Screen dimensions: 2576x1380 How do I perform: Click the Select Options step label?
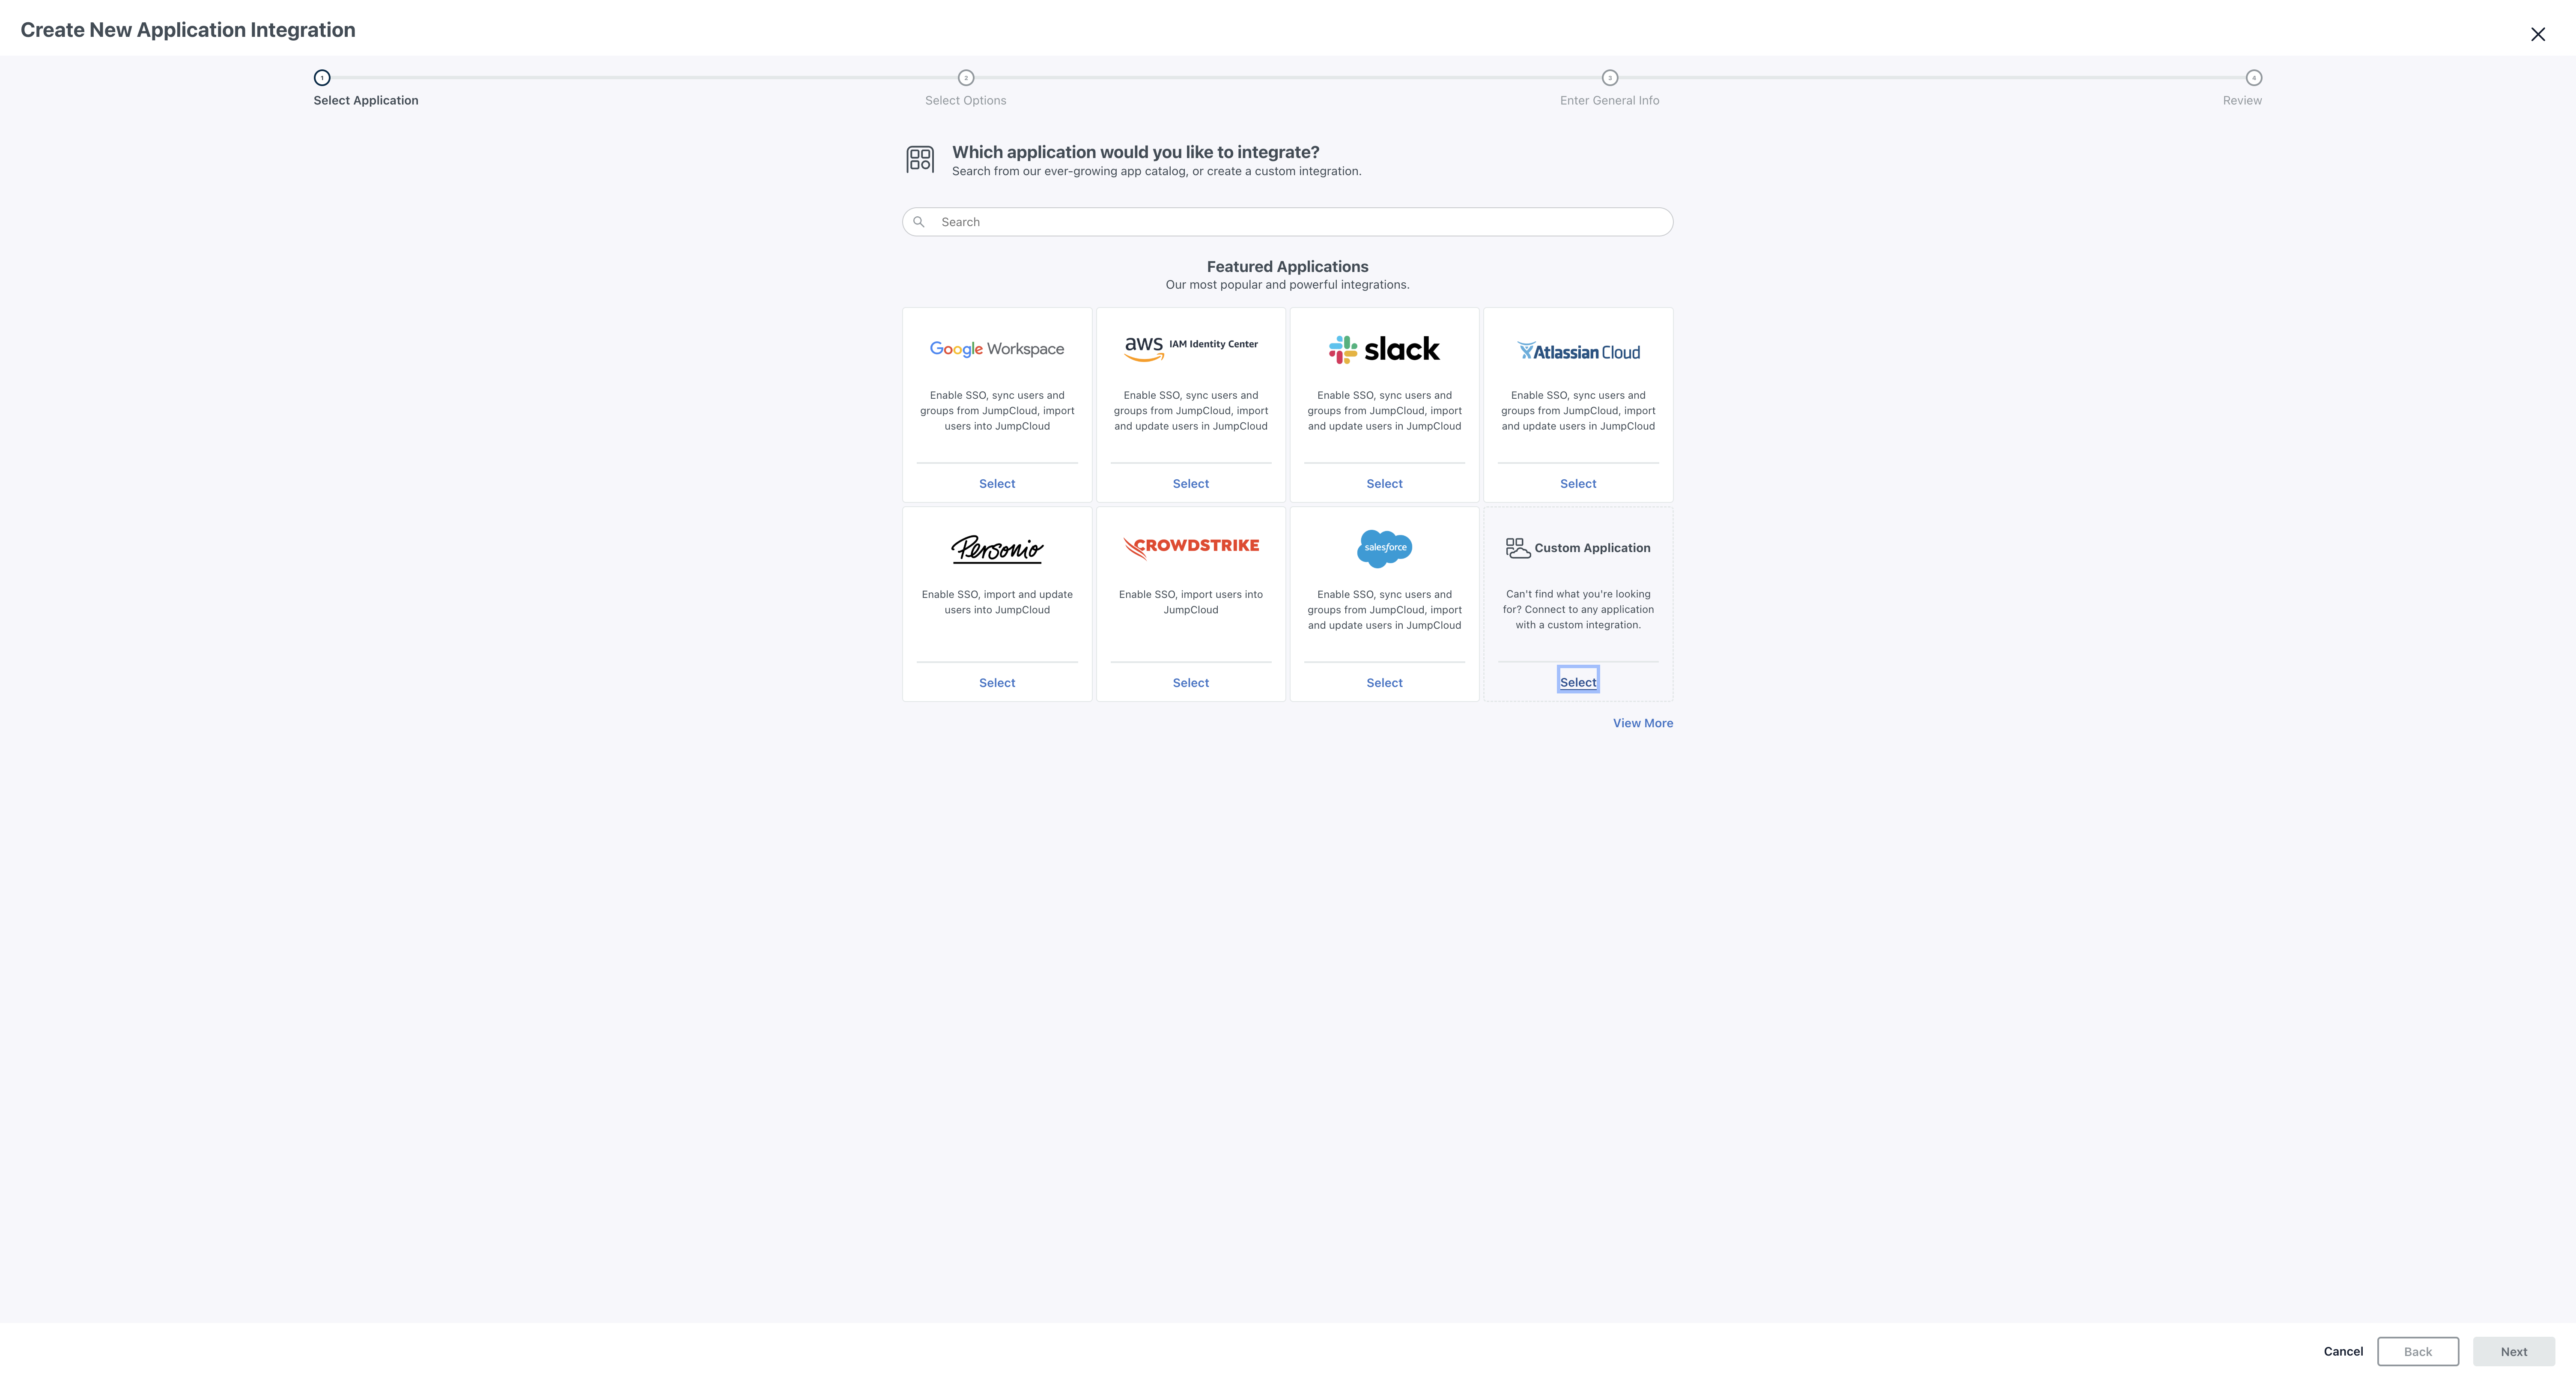point(965,101)
